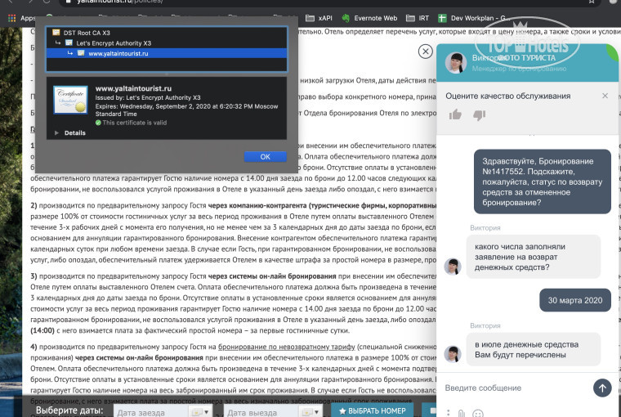Screen dimensions: 621x417
Task: Click "Оцените качество обслуживания" heading
Action: pos(507,96)
